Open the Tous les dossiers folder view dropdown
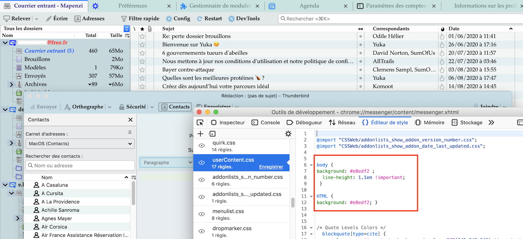Screen dimensions: 523x239 click(127, 28)
